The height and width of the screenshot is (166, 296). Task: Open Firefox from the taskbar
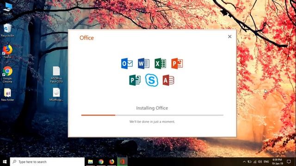(111, 162)
